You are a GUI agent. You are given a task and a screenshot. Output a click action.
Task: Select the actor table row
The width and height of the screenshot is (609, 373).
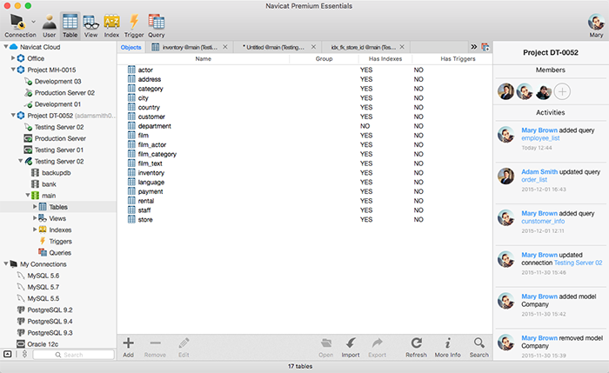(304, 70)
